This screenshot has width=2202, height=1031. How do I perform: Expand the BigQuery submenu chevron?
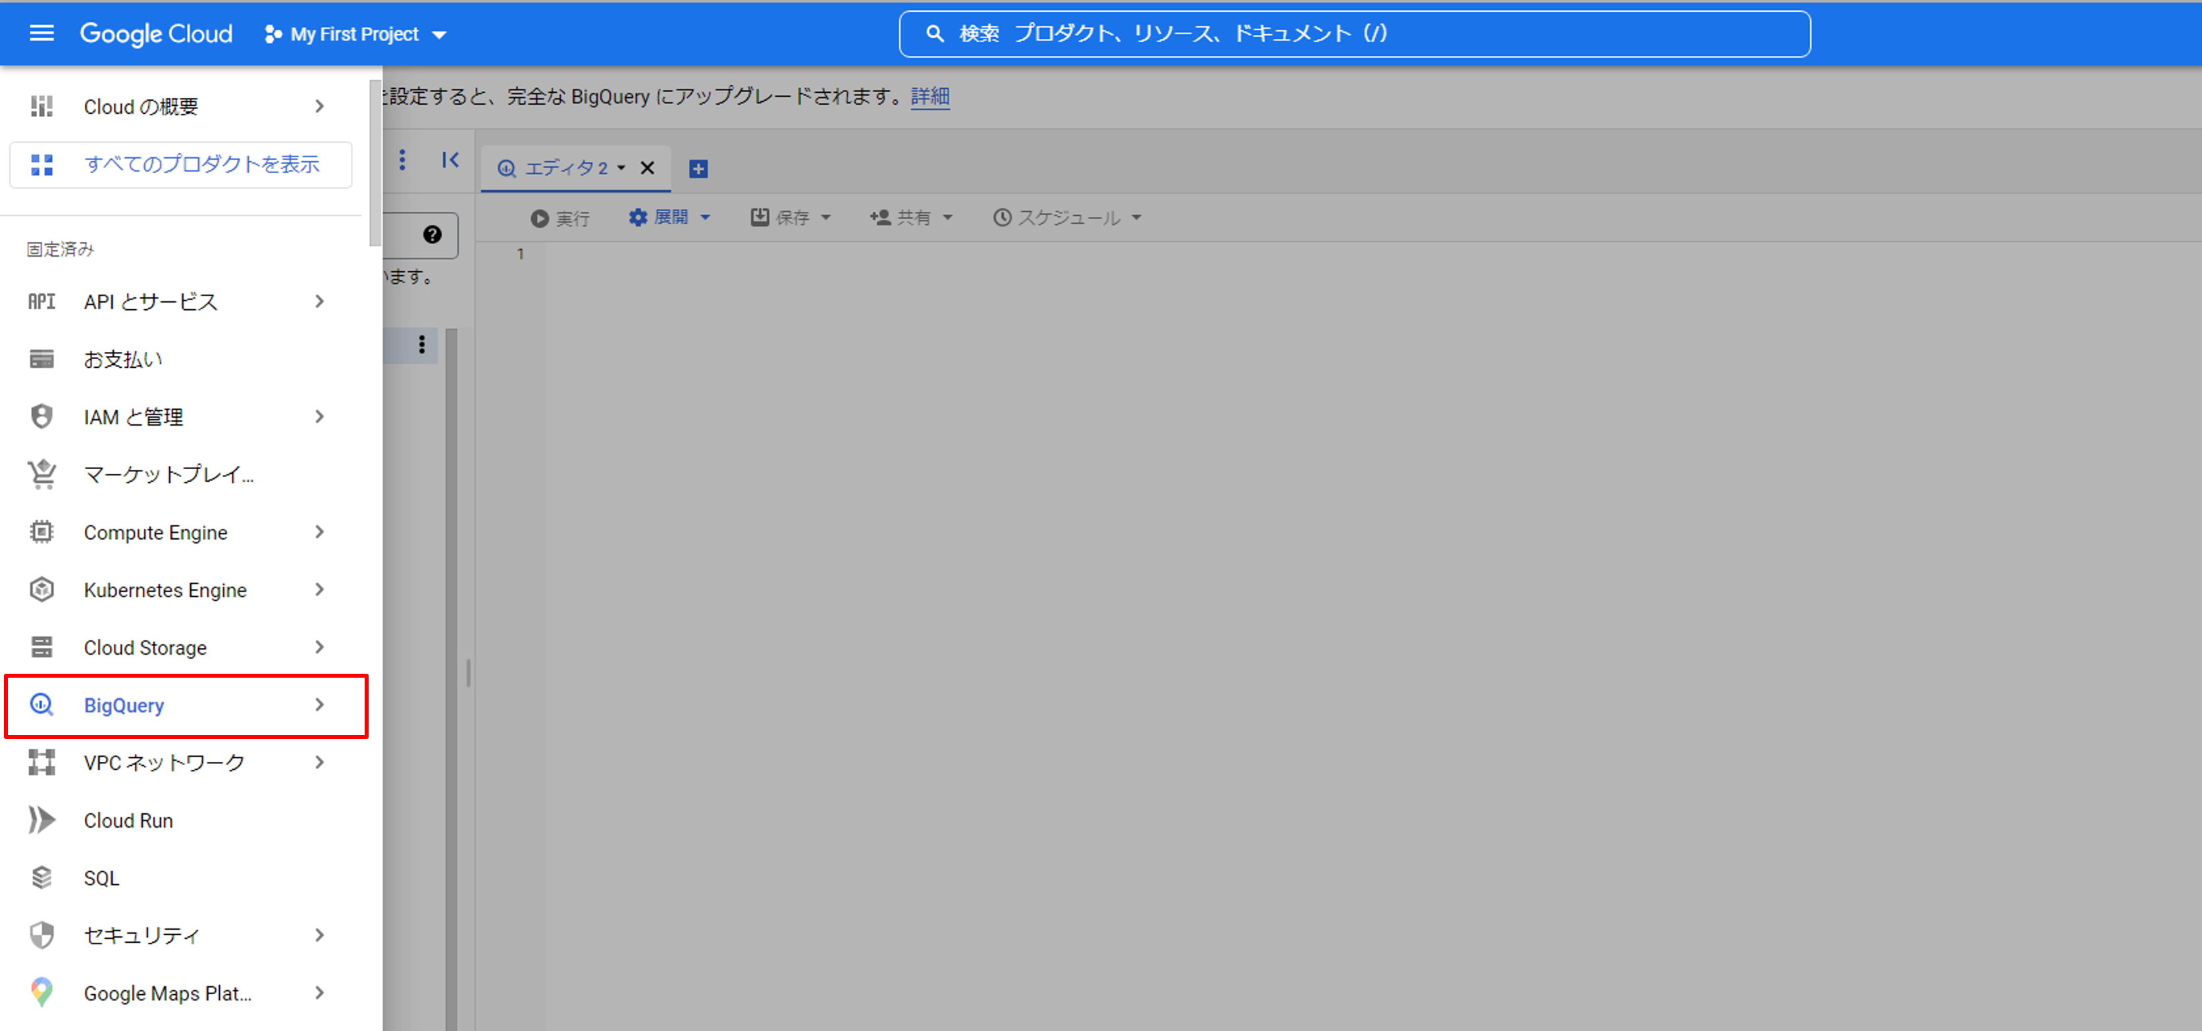(319, 705)
